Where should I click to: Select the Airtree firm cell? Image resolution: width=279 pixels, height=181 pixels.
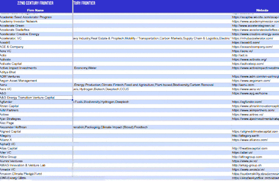[36, 115]
